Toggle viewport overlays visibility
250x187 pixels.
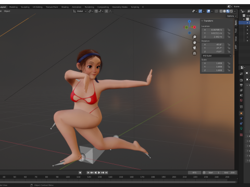click(208, 11)
